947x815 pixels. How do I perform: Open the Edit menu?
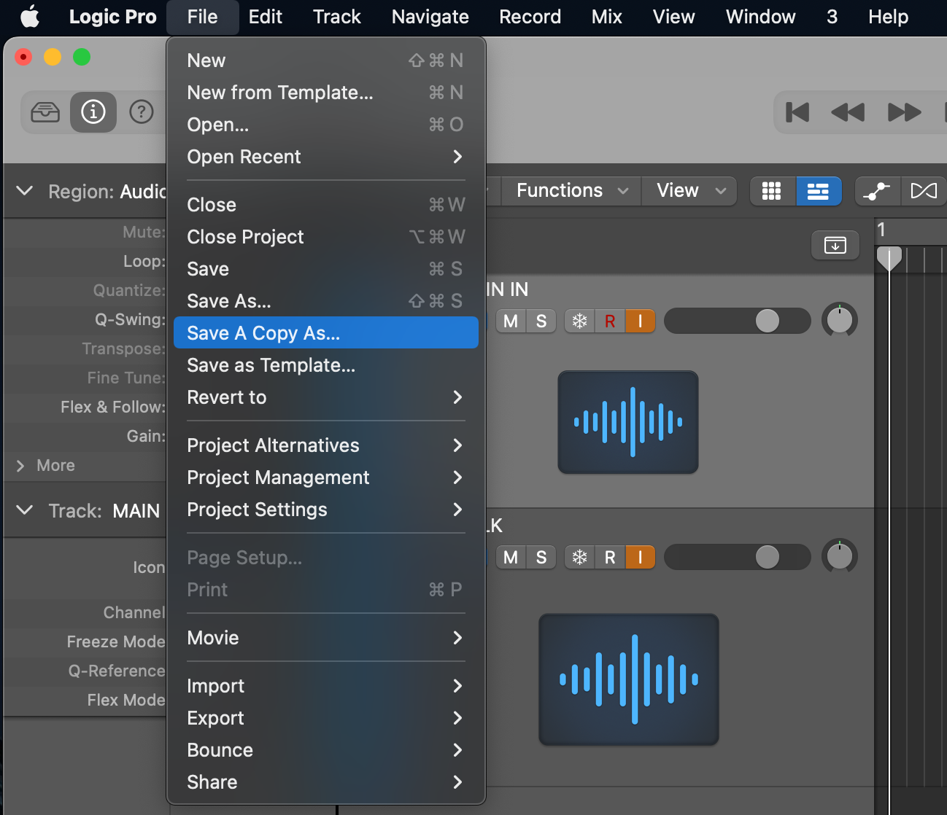click(x=265, y=17)
